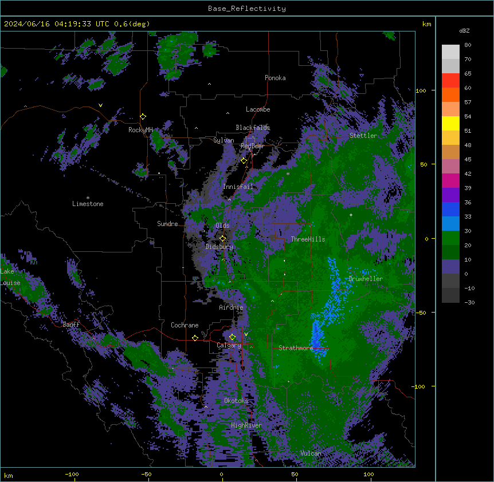
Task: Select the blue 36-33 dBZ legend swatch
Action: (450, 209)
